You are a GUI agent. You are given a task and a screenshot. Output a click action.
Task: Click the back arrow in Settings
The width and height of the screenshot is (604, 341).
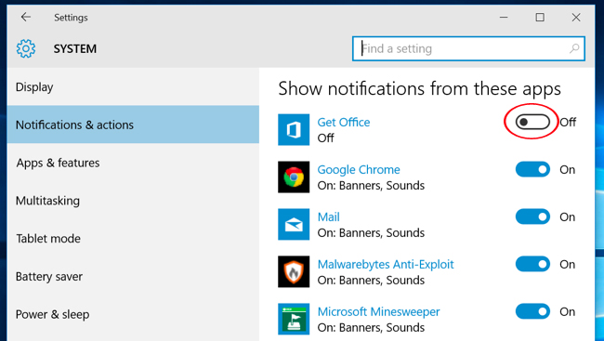[26, 17]
